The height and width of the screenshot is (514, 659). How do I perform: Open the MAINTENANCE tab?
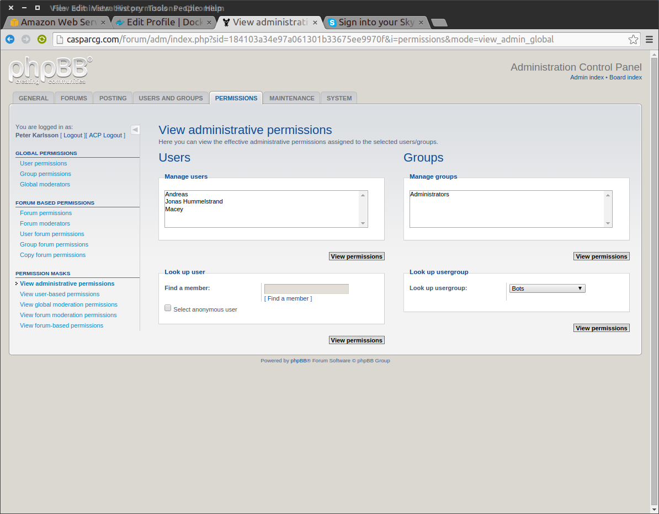coord(291,98)
